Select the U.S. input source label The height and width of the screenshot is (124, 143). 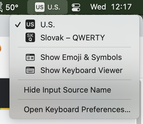coord(47,25)
